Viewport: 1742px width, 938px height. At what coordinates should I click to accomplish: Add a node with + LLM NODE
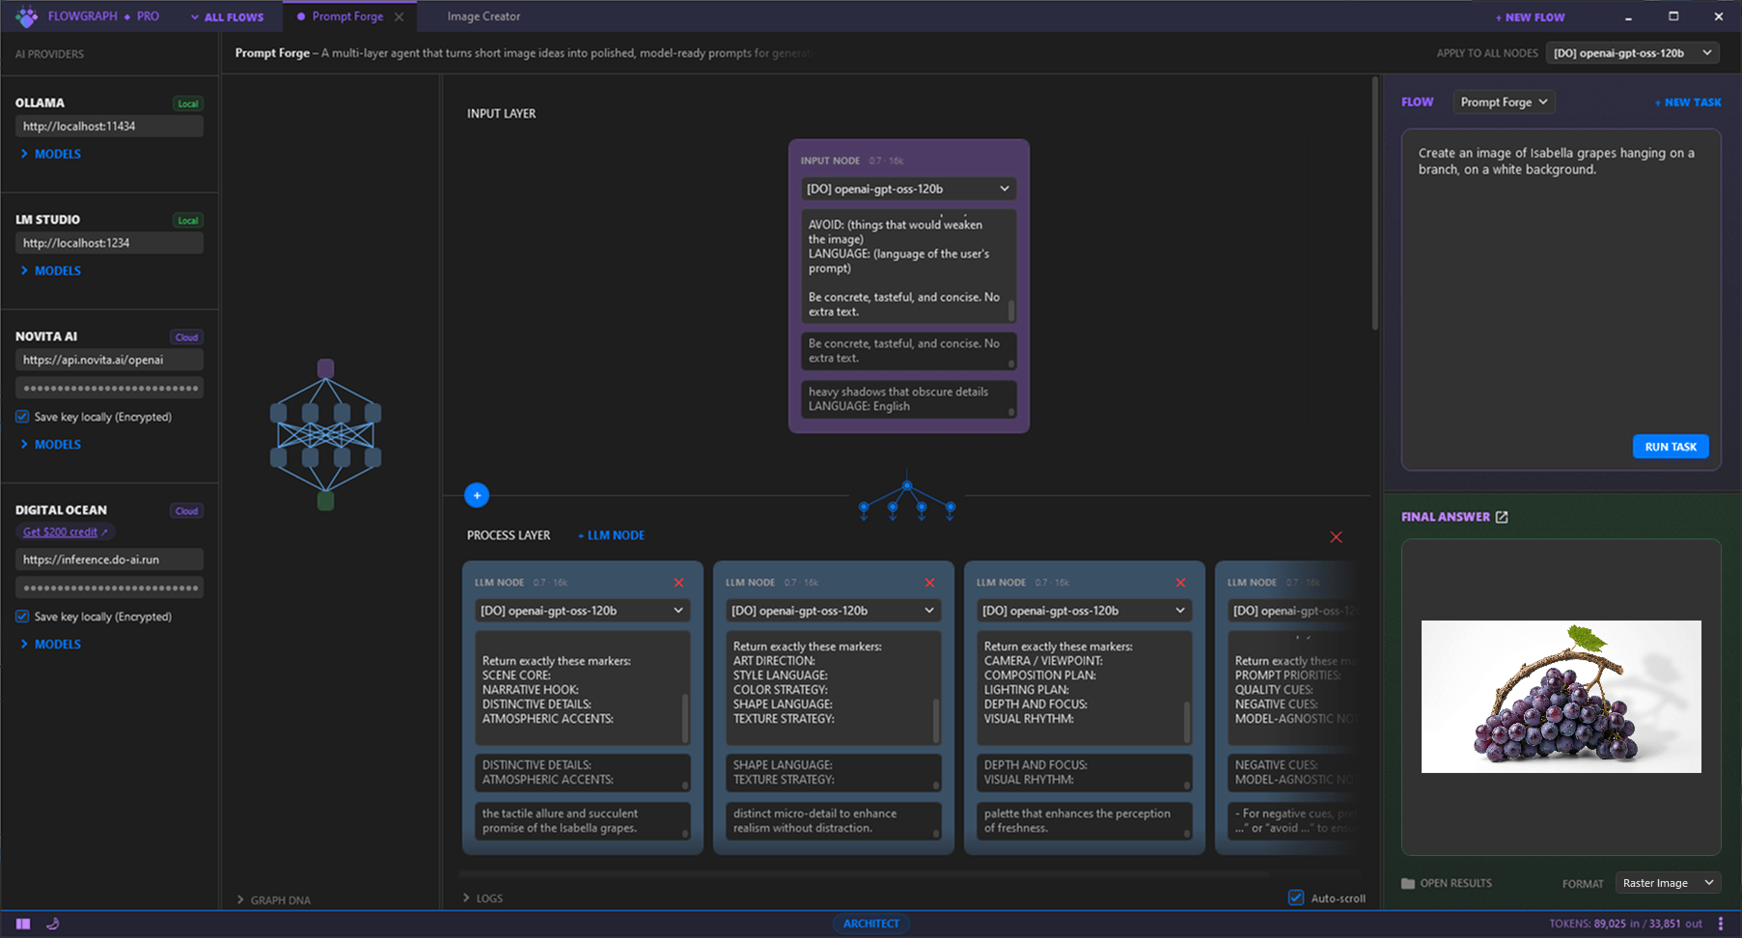point(611,536)
